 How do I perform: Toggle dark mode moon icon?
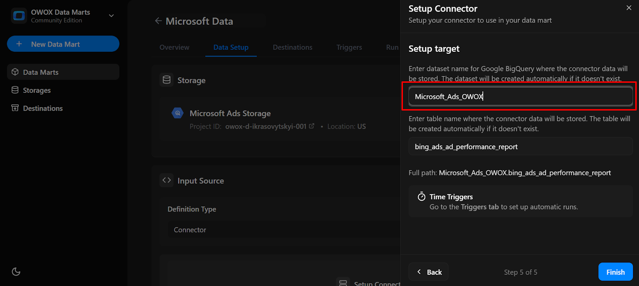16,272
